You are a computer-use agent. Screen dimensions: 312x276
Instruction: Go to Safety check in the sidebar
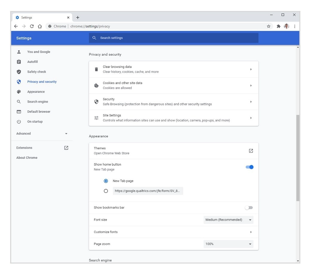click(x=36, y=71)
